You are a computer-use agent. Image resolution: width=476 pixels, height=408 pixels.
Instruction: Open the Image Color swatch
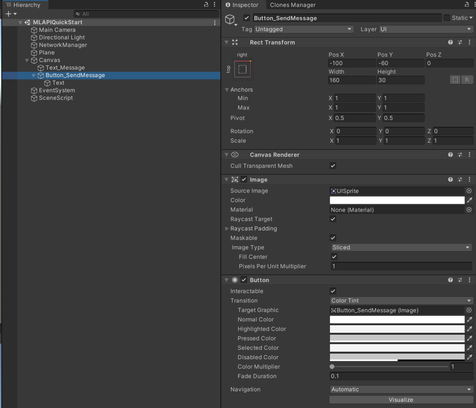tap(397, 200)
